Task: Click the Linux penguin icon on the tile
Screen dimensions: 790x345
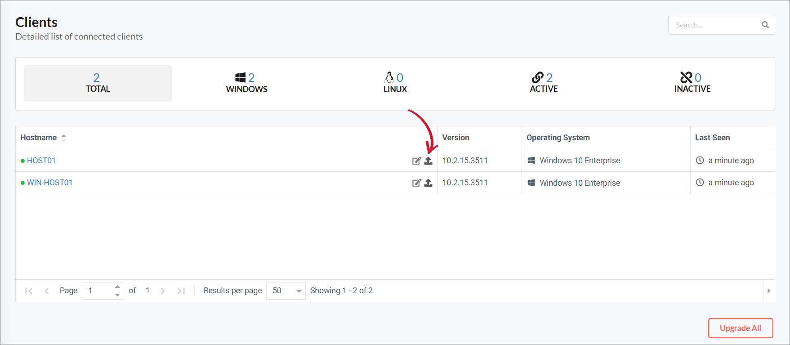Action: pyautogui.click(x=389, y=77)
